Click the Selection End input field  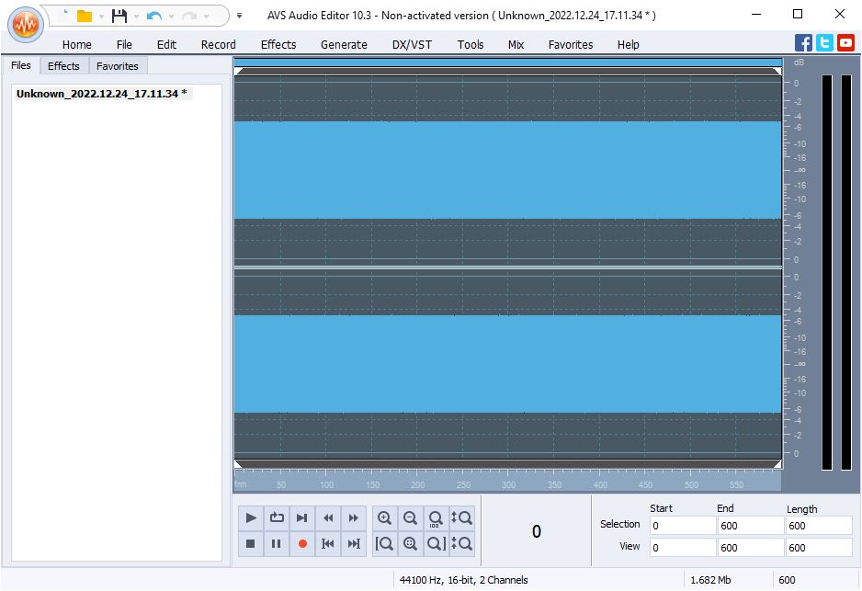coord(751,526)
